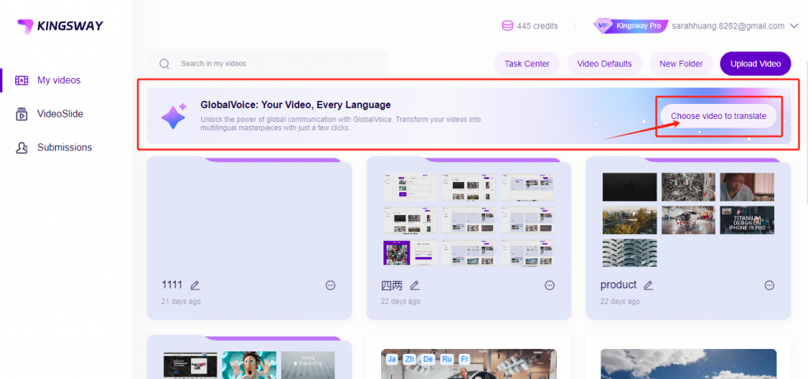Rename folder 四两 with pencil icon

pos(414,285)
